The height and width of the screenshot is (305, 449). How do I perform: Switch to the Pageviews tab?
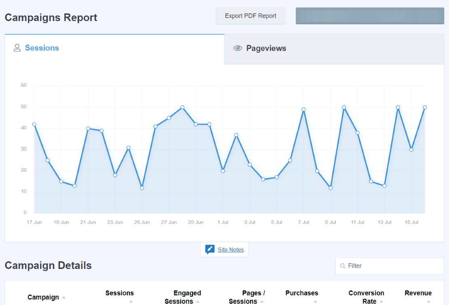(266, 49)
